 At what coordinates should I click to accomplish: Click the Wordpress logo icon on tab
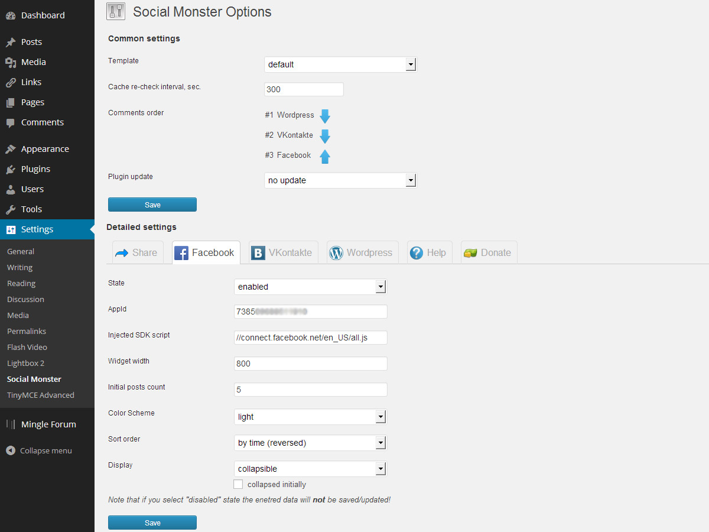(336, 253)
